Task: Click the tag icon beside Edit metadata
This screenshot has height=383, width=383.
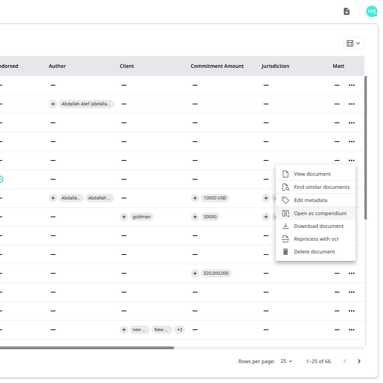Action: [x=285, y=200]
